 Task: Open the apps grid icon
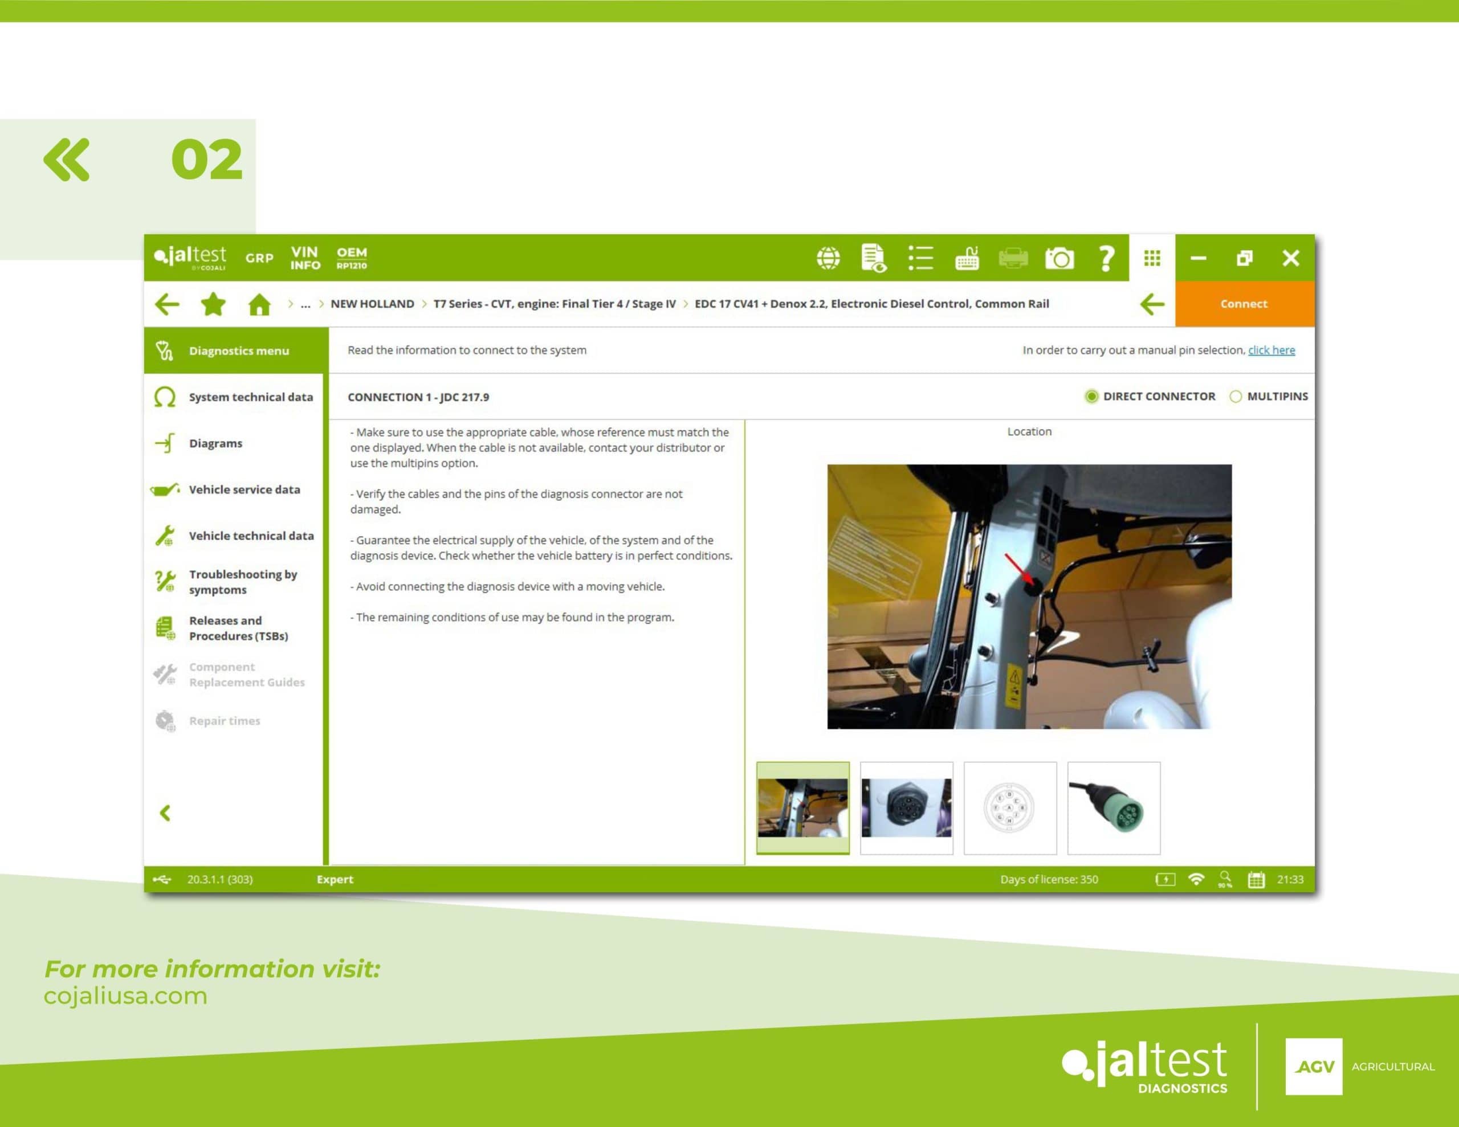coord(1152,258)
